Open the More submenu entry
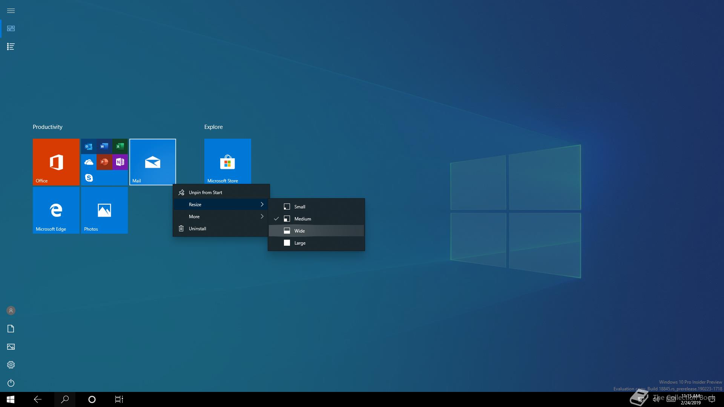Image resolution: width=724 pixels, height=407 pixels. (x=221, y=217)
